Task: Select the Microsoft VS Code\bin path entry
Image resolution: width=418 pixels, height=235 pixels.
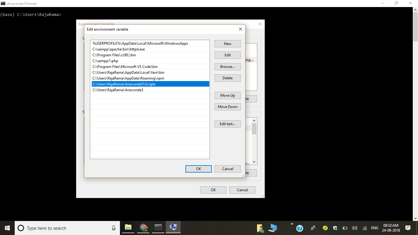Action: point(150,67)
